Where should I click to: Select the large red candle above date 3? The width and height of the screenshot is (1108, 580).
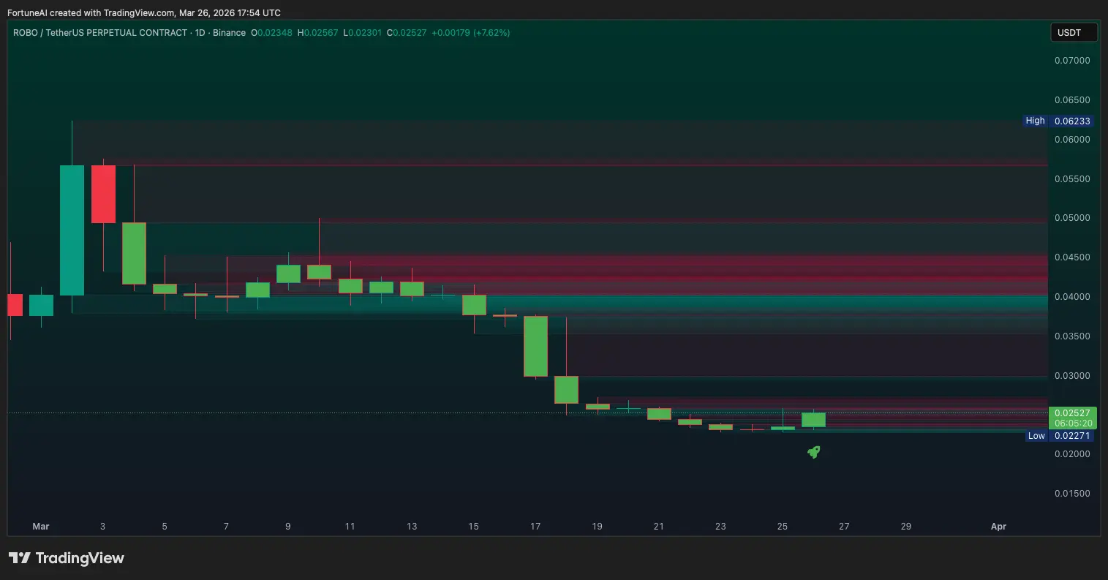tap(103, 195)
